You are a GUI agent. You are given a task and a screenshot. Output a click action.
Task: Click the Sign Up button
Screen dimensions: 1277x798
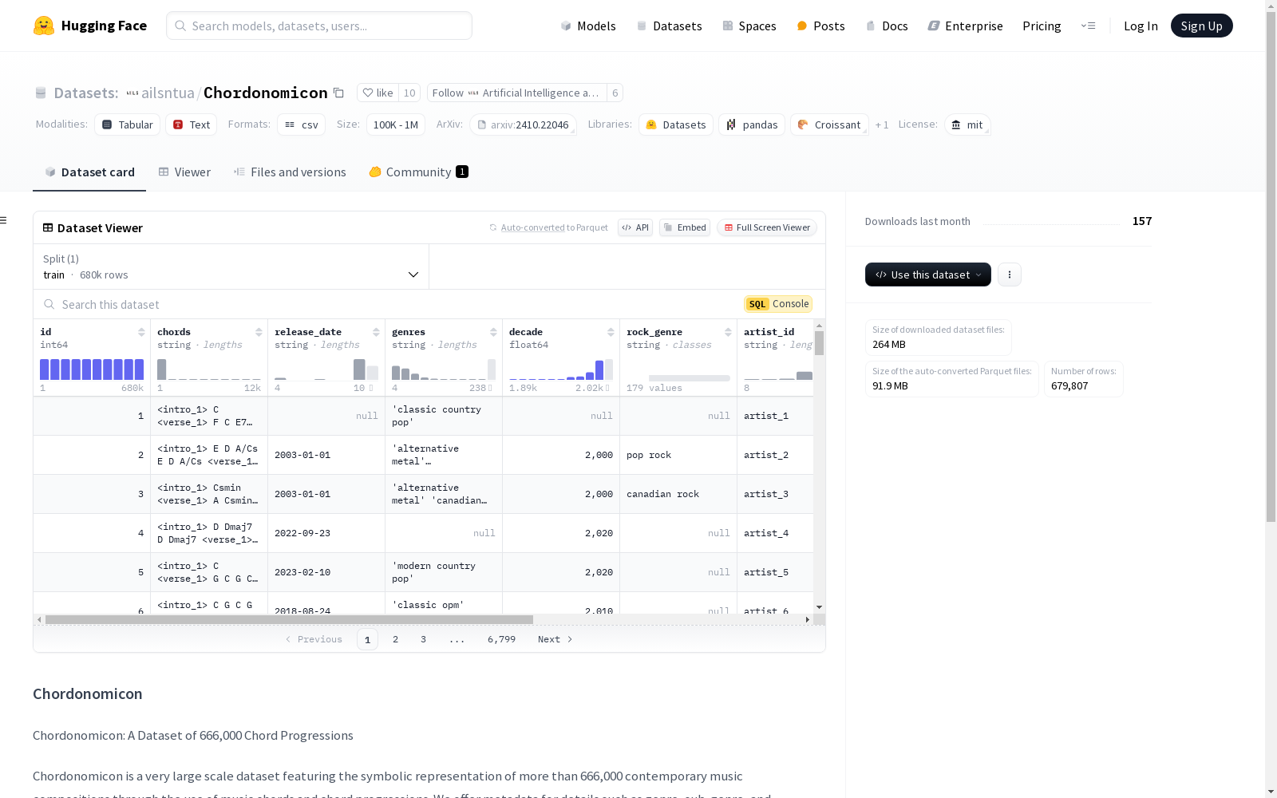[1201, 26]
